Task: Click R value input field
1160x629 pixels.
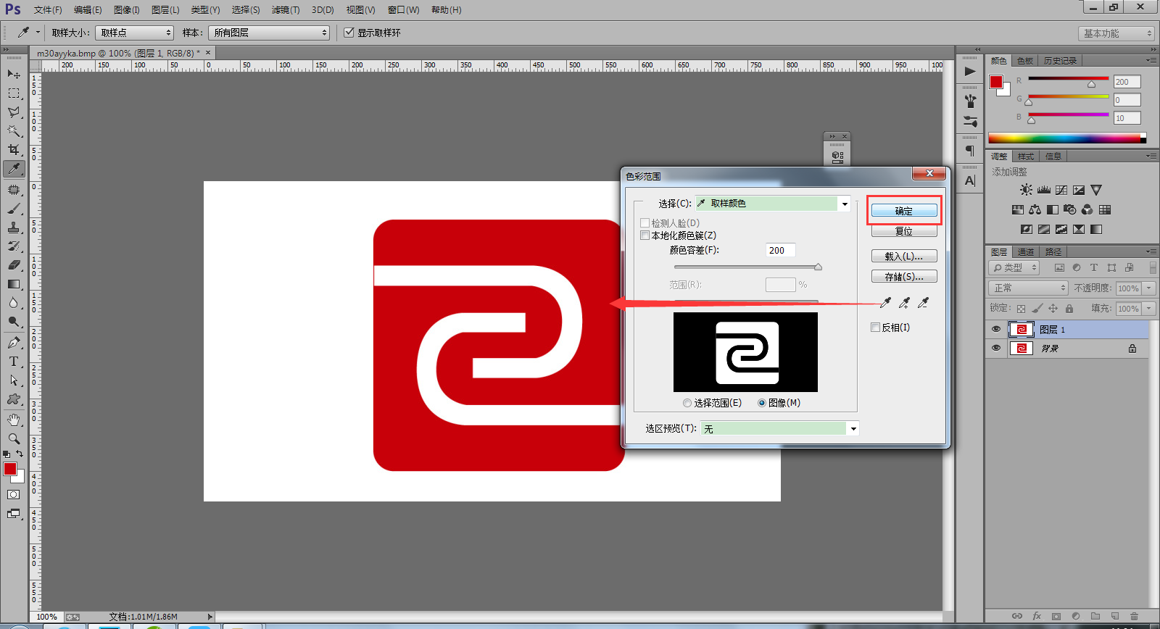Action: pos(1127,82)
